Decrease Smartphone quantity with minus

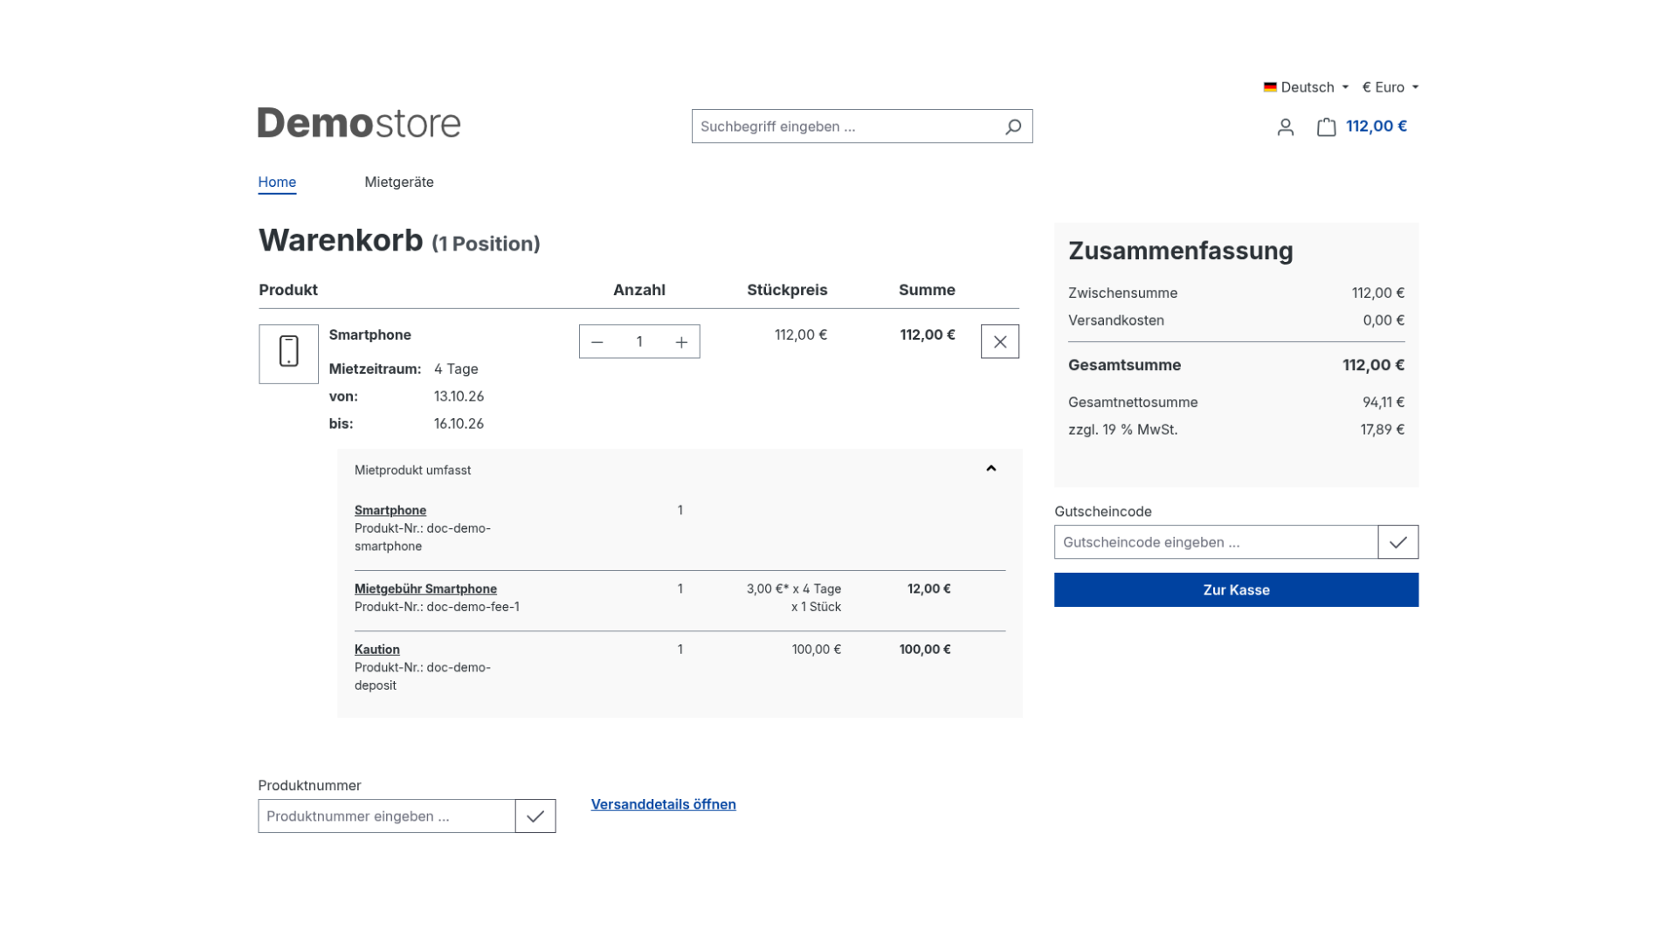pos(597,342)
